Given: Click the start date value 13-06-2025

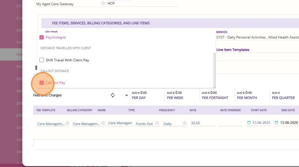Looking at the screenshot, I should tap(261, 123).
